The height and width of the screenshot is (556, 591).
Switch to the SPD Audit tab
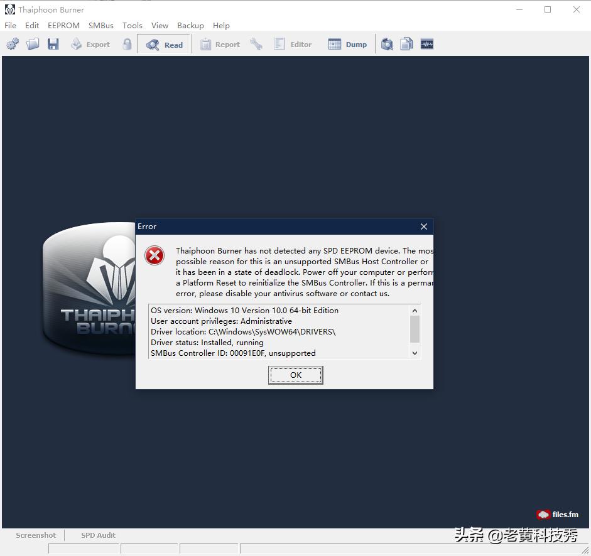pyautogui.click(x=98, y=535)
